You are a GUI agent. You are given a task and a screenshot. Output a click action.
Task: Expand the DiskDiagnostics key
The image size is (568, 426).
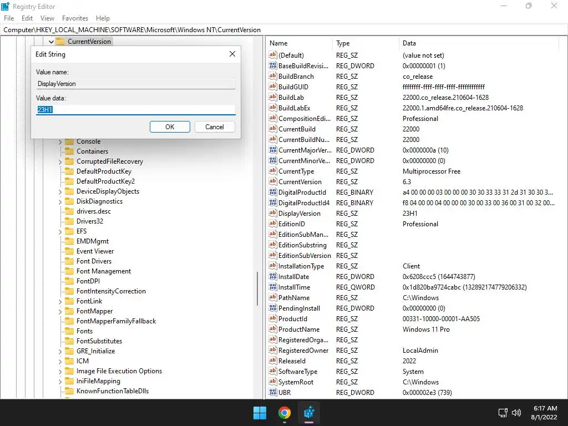pos(60,202)
